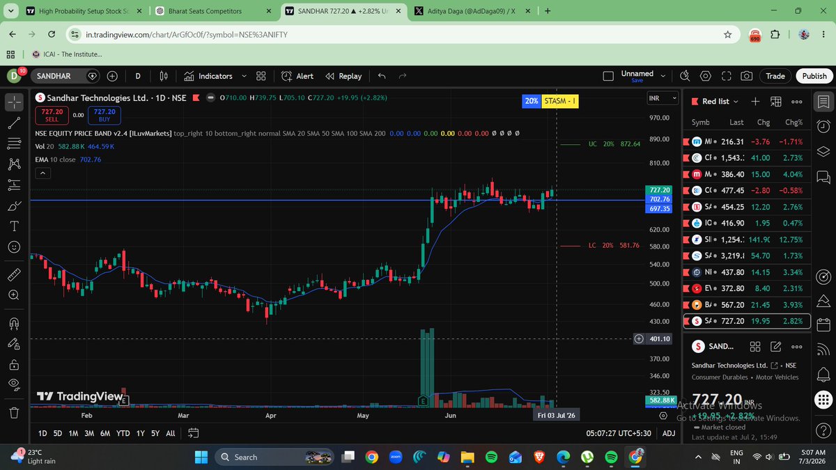The width and height of the screenshot is (836, 470).
Task: Open the patterns drawing tools
Action: tap(14, 164)
